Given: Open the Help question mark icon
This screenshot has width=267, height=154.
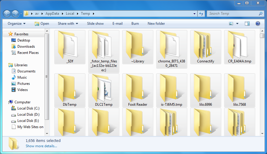Looking at the screenshot, I should pyautogui.click(x=258, y=24).
